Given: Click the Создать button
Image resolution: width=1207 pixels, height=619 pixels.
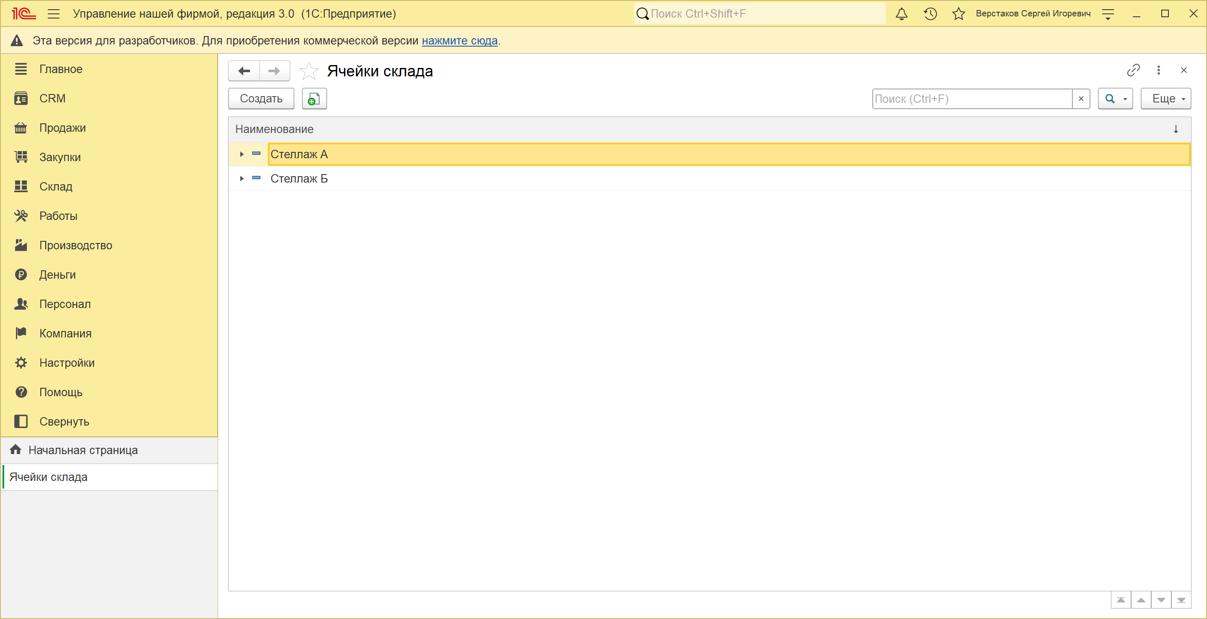Looking at the screenshot, I should [261, 99].
